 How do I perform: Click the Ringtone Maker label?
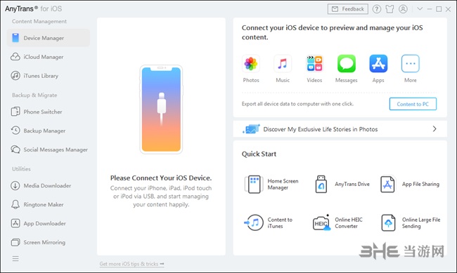[x=44, y=205]
